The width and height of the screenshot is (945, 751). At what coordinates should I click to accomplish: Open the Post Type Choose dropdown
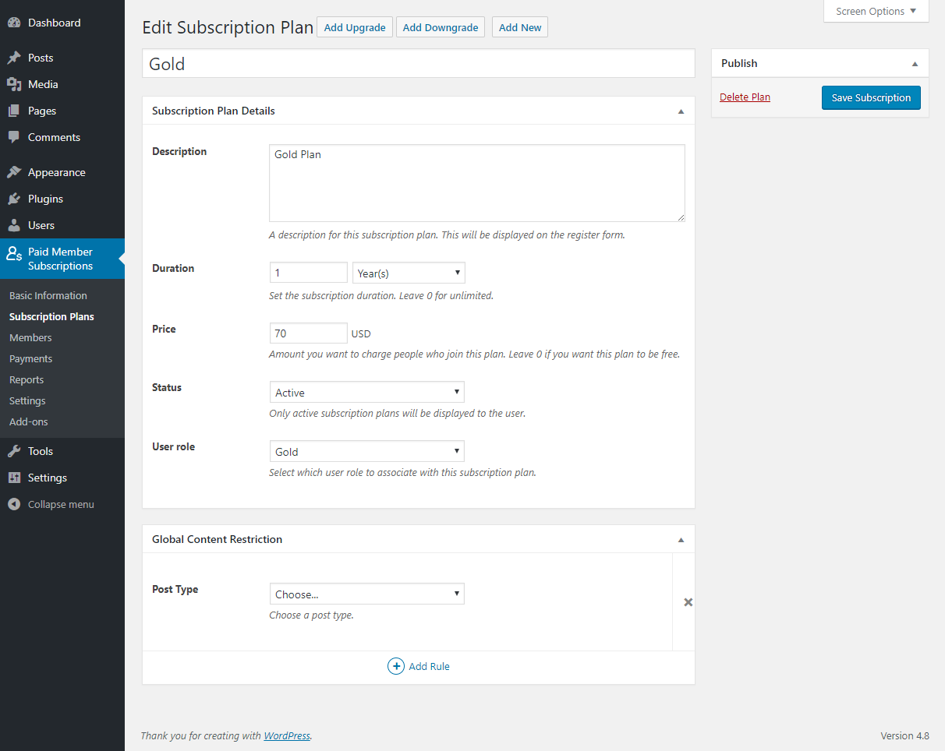(366, 594)
